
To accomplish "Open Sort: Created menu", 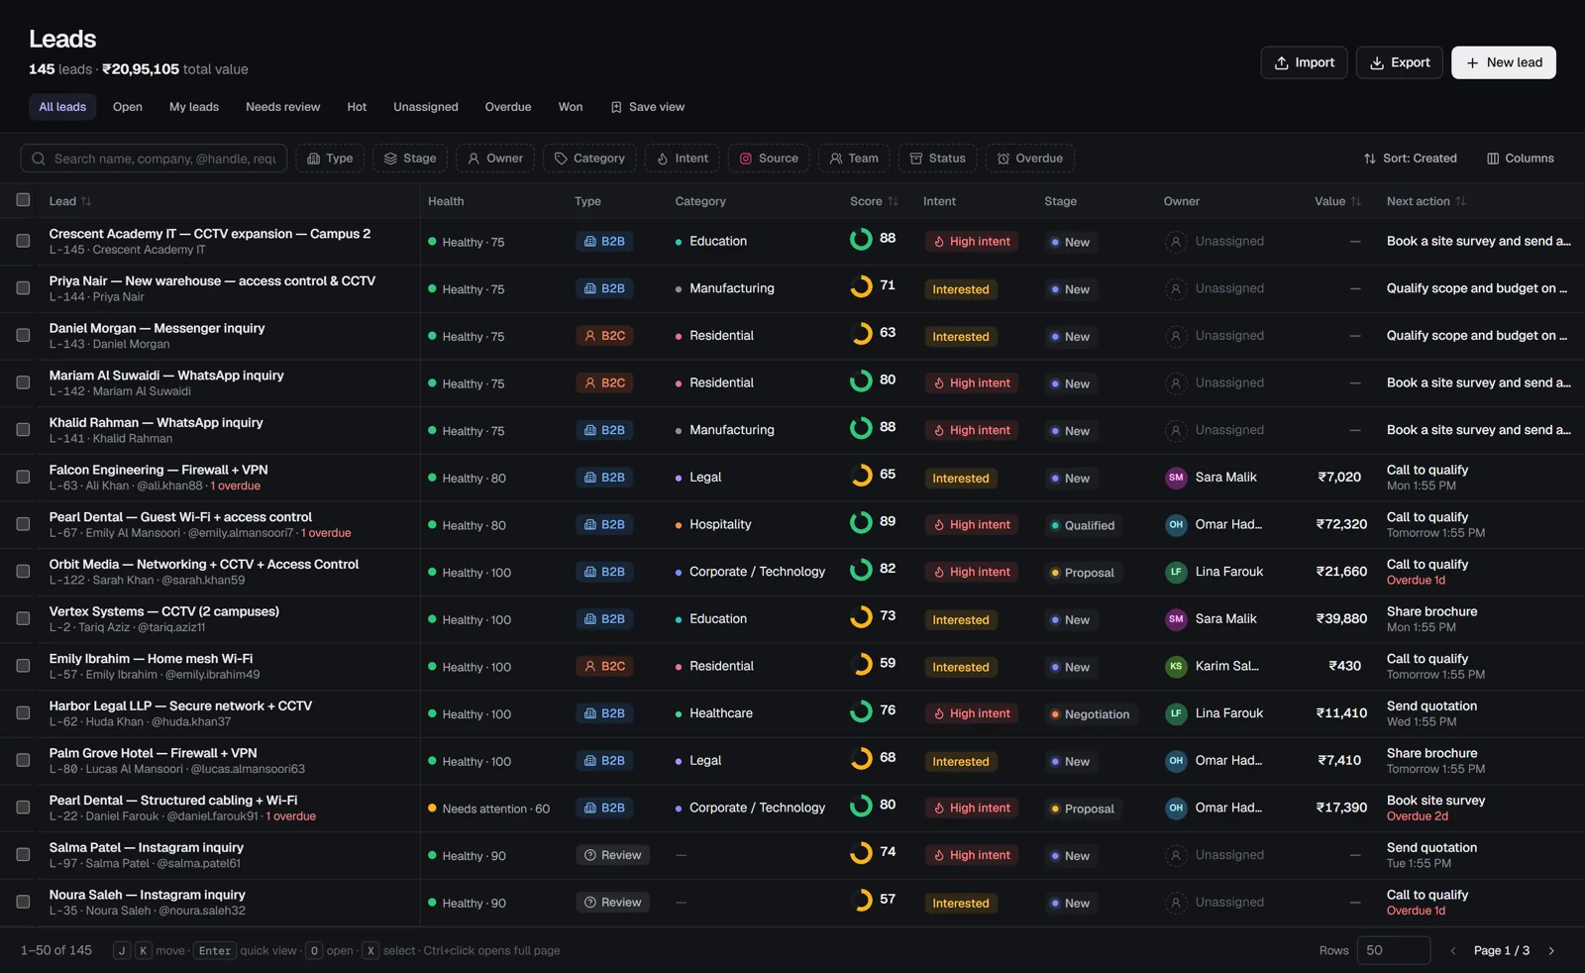I will 1409,159.
